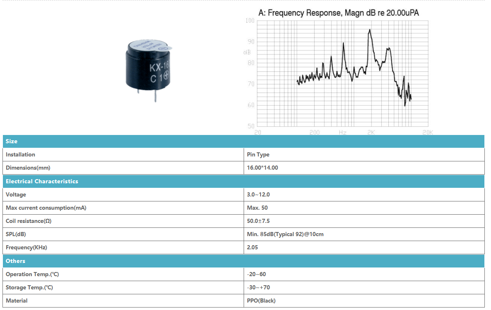Click the 'Others' section header

[x=243, y=261]
